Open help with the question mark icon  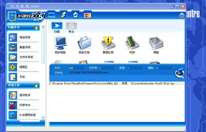(x=182, y=16)
